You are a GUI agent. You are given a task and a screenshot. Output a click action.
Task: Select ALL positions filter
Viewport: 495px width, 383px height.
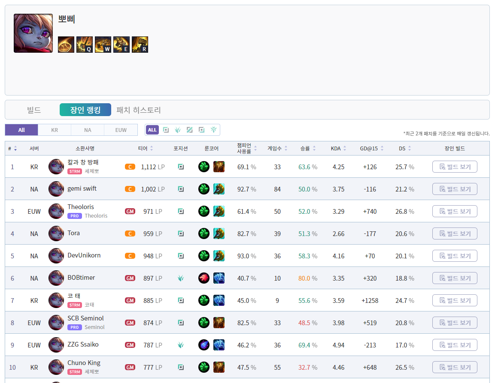[x=152, y=130]
